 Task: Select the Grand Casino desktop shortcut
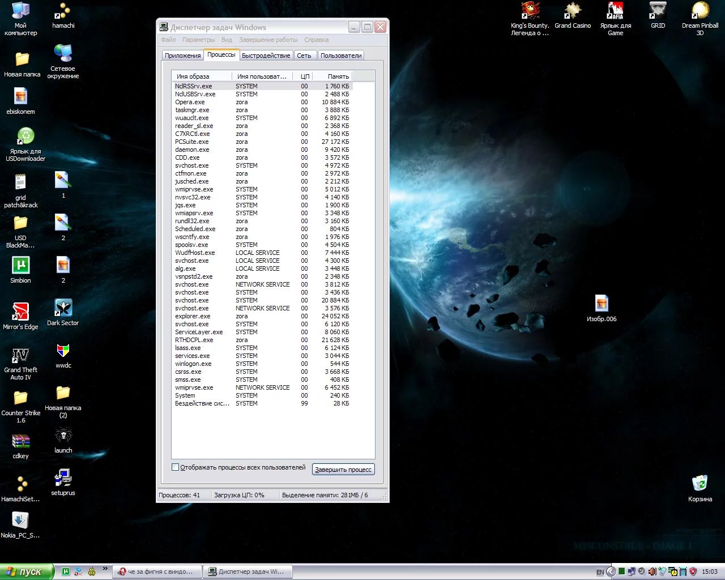click(x=572, y=11)
